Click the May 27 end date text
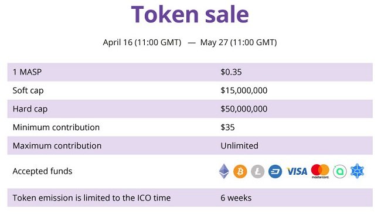The width and height of the screenshot is (381, 214). click(x=239, y=42)
